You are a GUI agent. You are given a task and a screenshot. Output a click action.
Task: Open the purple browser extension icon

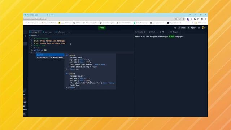188,19
